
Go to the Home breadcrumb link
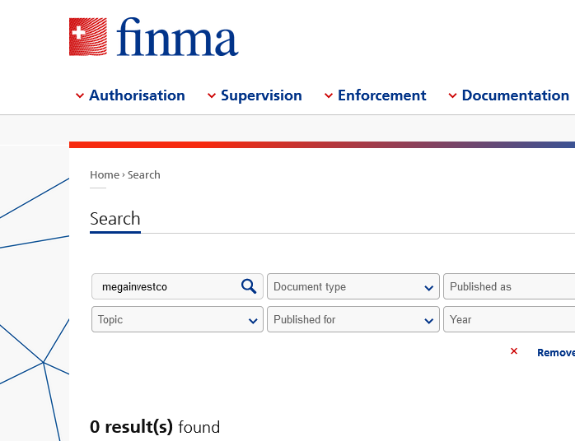(105, 174)
